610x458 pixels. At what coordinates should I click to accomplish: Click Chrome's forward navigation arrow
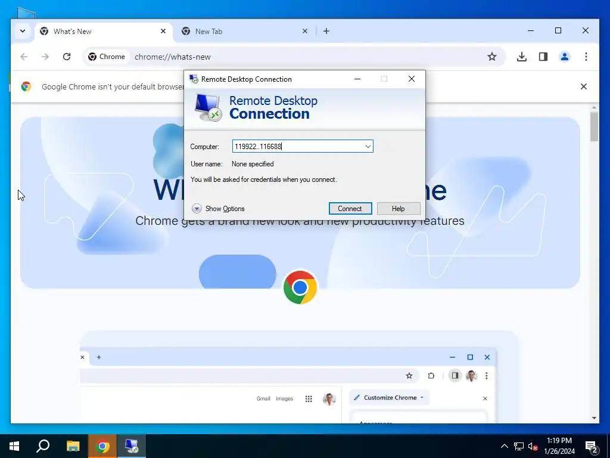pos(45,57)
